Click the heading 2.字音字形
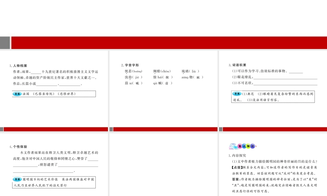Image resolution: width=327 pixels, height=196 pixels. [x=130, y=65]
